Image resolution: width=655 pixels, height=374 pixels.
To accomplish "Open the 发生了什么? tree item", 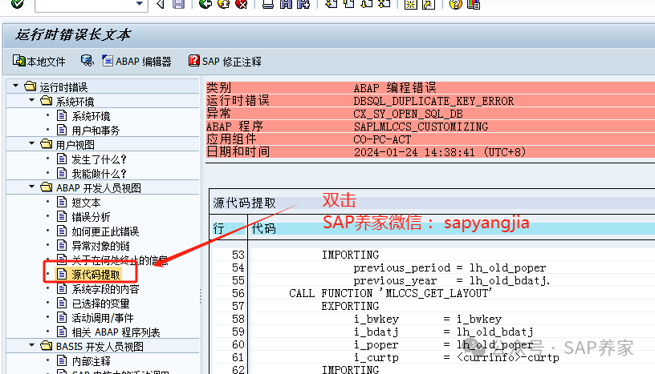I will (x=99, y=159).
